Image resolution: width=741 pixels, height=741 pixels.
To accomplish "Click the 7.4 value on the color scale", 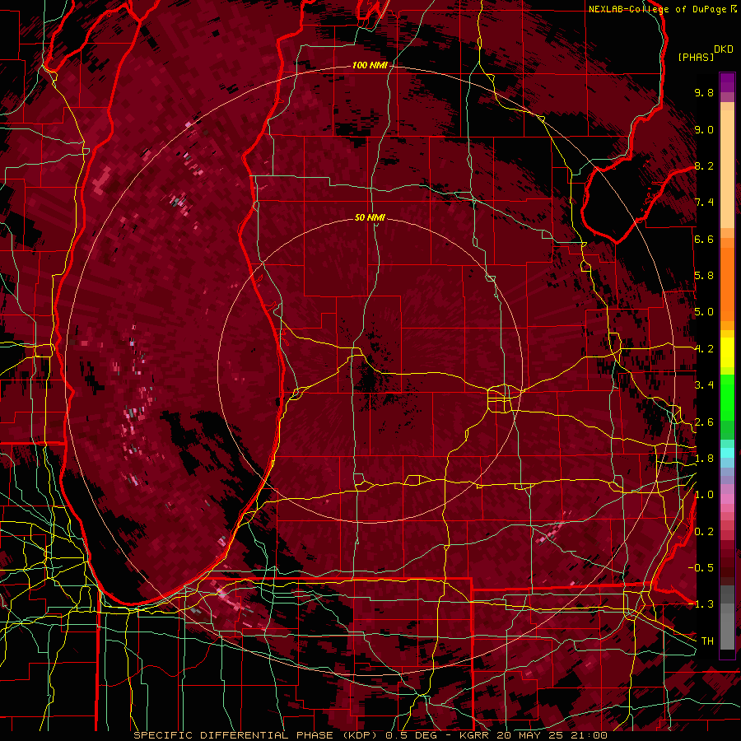I will (704, 203).
